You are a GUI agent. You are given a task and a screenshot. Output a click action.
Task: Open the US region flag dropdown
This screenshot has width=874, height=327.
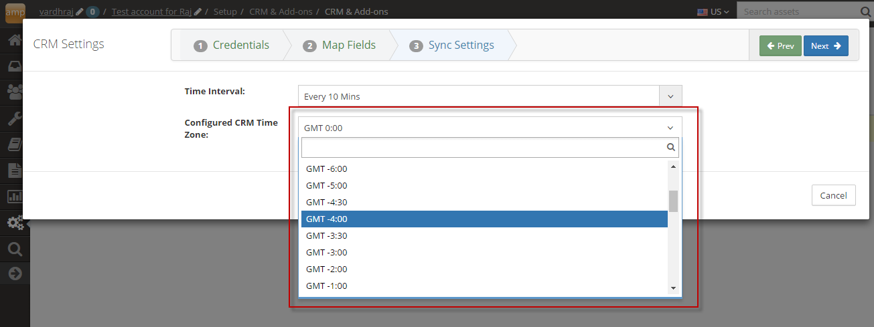(x=713, y=12)
